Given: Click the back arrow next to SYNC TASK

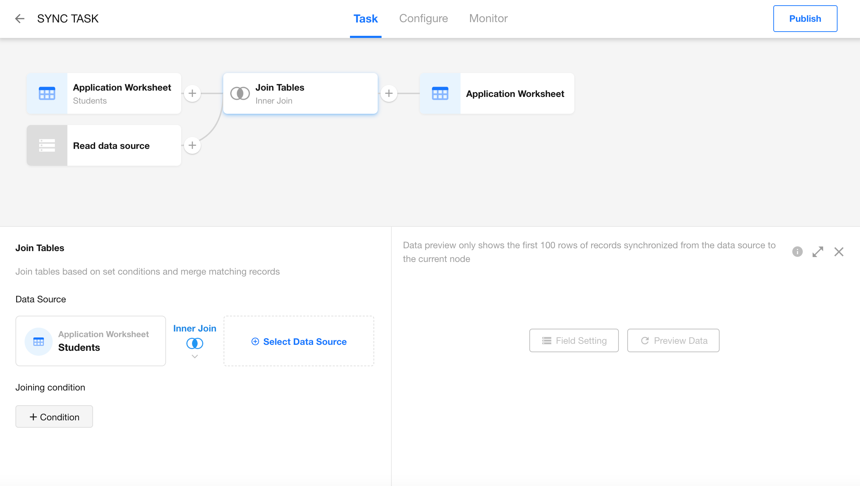Looking at the screenshot, I should (x=20, y=19).
